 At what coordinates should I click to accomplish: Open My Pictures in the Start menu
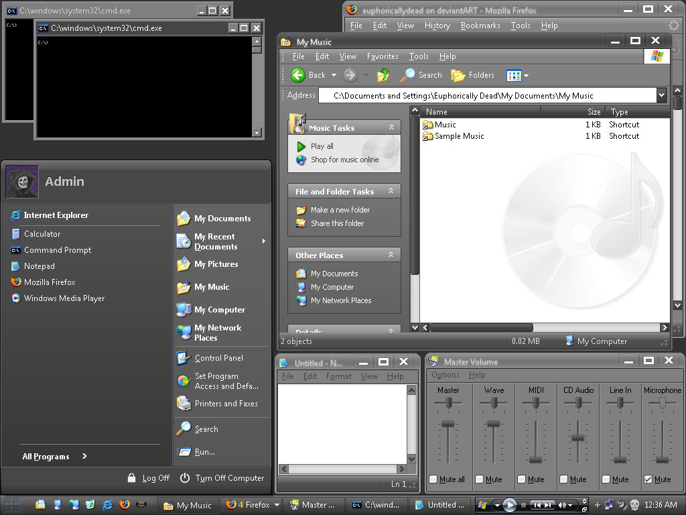tap(208, 264)
